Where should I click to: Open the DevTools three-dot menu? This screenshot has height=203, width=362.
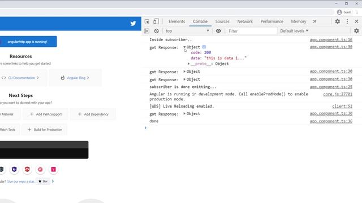click(x=347, y=21)
